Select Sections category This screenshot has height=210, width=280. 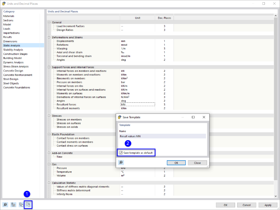8,20
